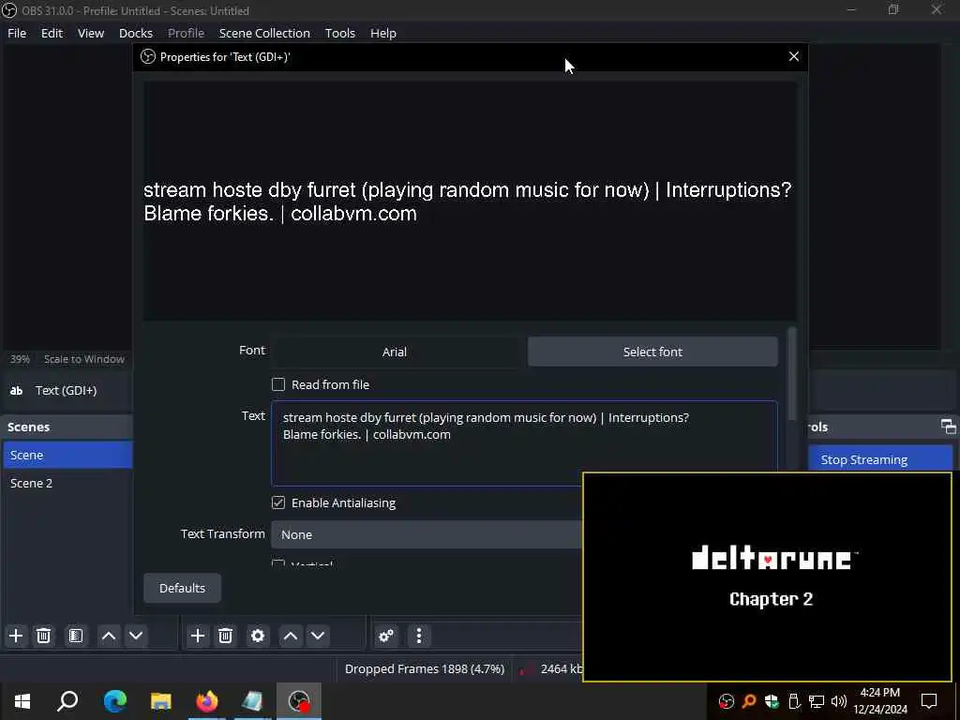Image resolution: width=960 pixels, height=720 pixels.
Task: Reset properties with the Defaults button
Action: tap(183, 588)
